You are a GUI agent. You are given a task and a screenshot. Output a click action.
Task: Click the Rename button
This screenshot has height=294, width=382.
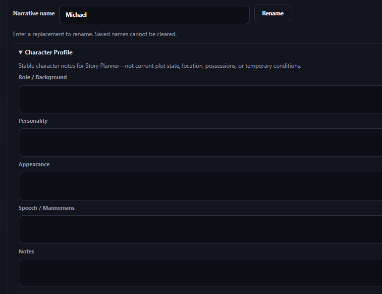pos(273,13)
